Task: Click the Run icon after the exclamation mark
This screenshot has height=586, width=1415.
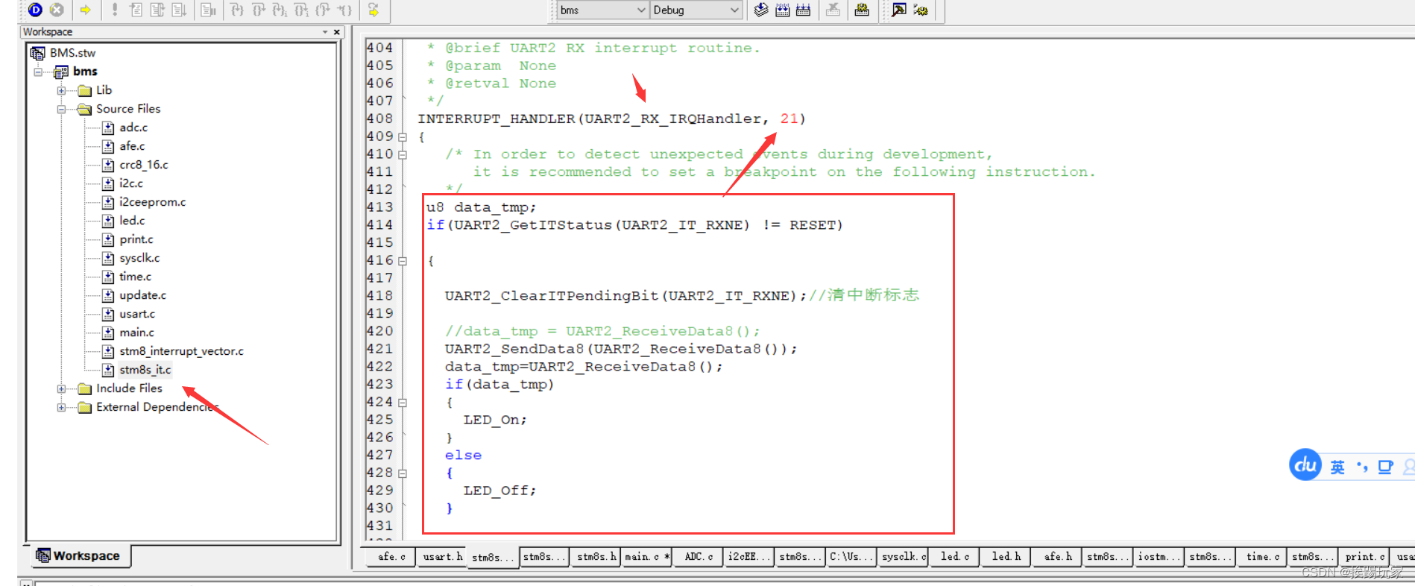Action: [136, 10]
